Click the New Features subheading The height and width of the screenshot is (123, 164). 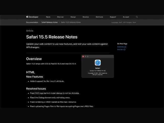pos(35,77)
